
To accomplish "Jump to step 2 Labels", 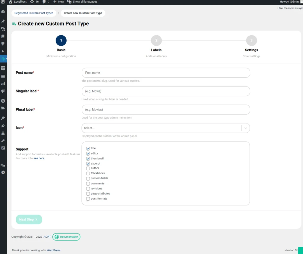I will pyautogui.click(x=156, y=41).
